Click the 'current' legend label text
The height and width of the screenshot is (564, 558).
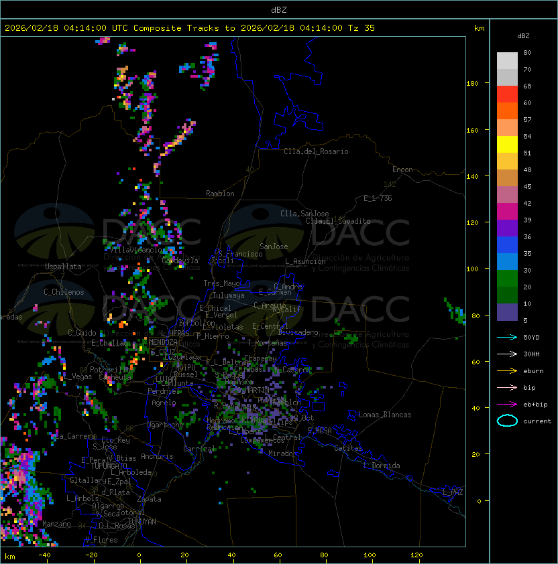tap(537, 421)
